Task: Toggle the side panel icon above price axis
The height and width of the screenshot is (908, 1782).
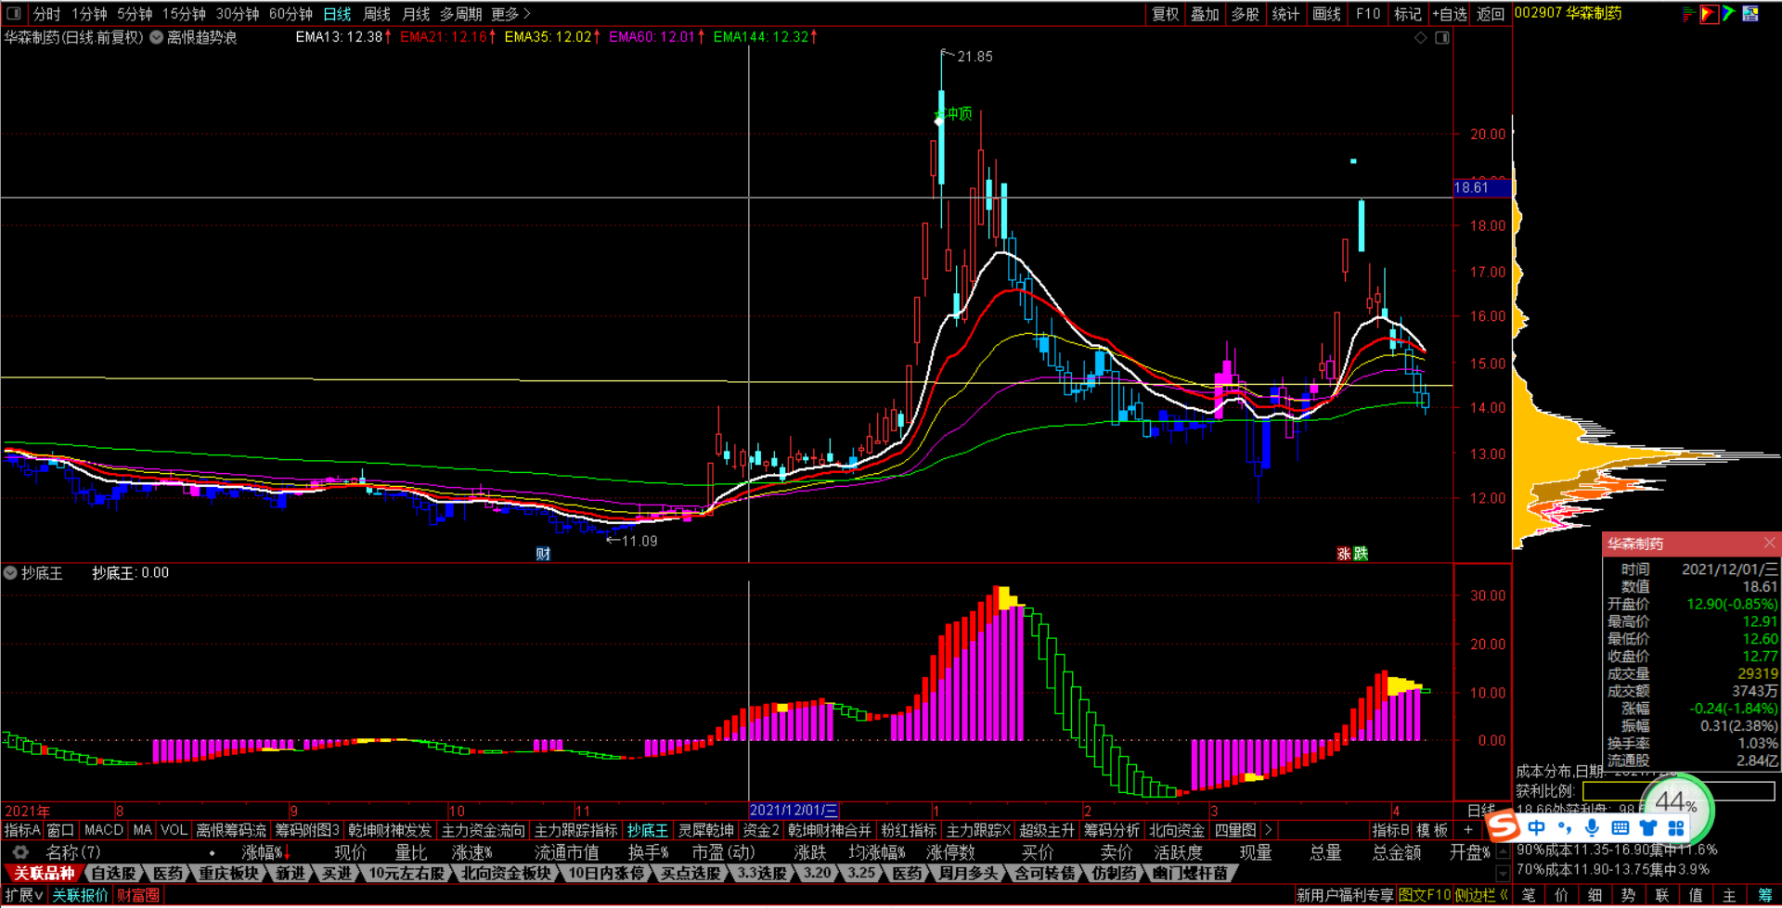Action: click(x=1442, y=38)
